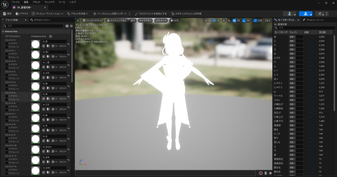Select the viewport Rotate tool
The height and width of the screenshot is (177, 337).
click(214, 21)
